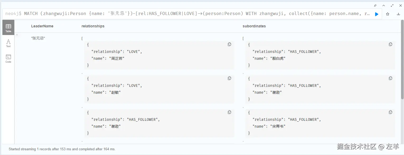This screenshot has height=155, width=404.
Task: Pin the result frame
Action: click(375, 6)
